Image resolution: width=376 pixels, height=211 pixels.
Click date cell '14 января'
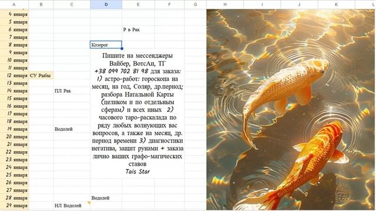(14, 91)
